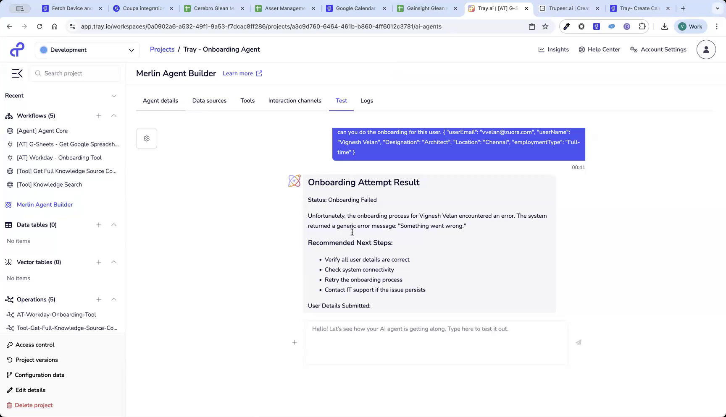Select the Merlin Agent Builder item
Image resolution: width=726 pixels, height=417 pixels.
[44, 205]
